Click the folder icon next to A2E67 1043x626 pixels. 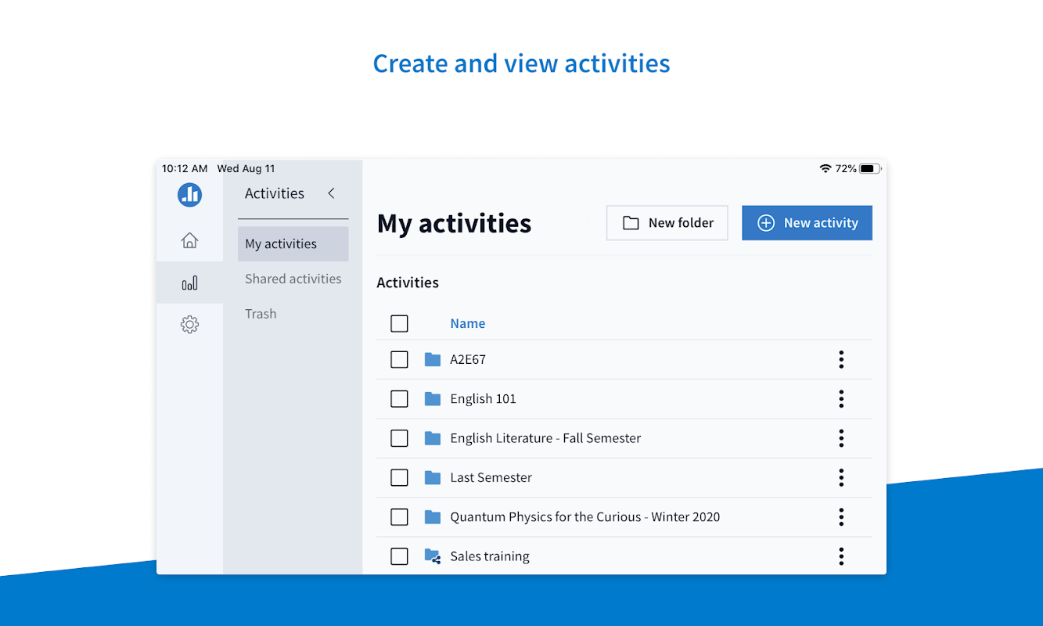point(433,359)
